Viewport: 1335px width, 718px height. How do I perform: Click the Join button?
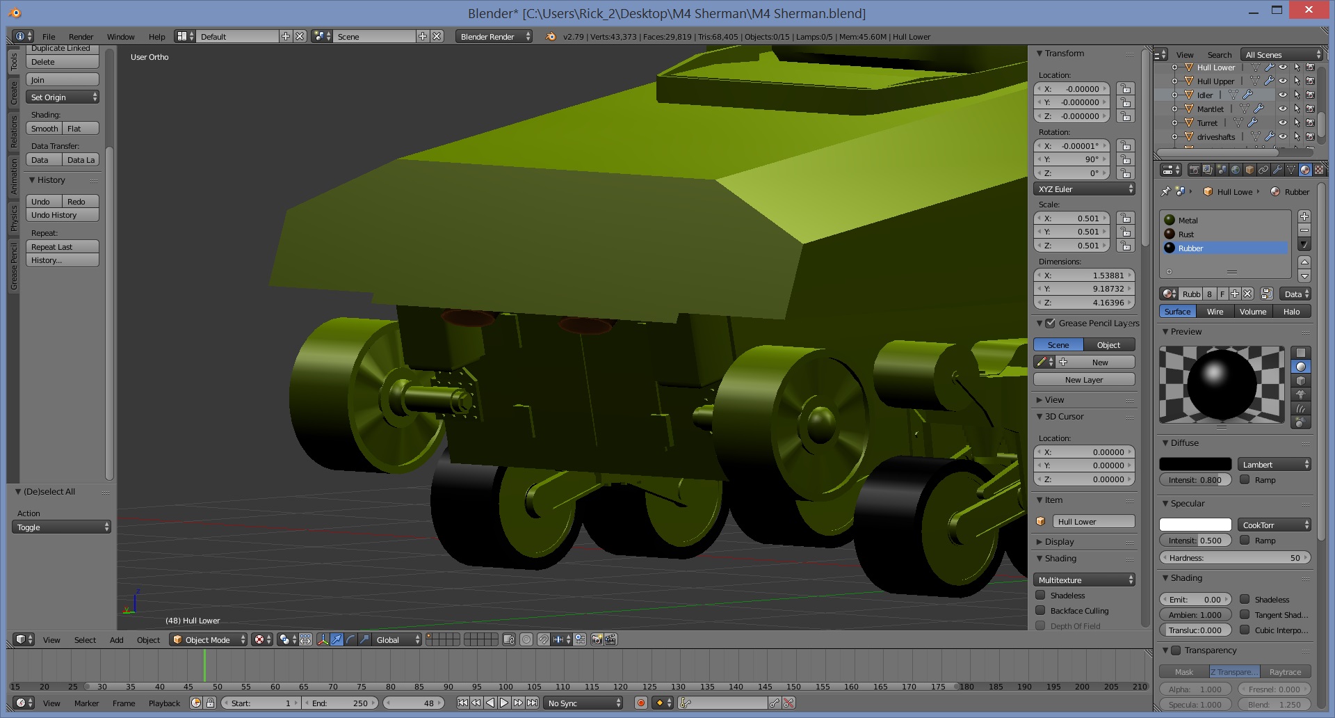pyautogui.click(x=63, y=79)
